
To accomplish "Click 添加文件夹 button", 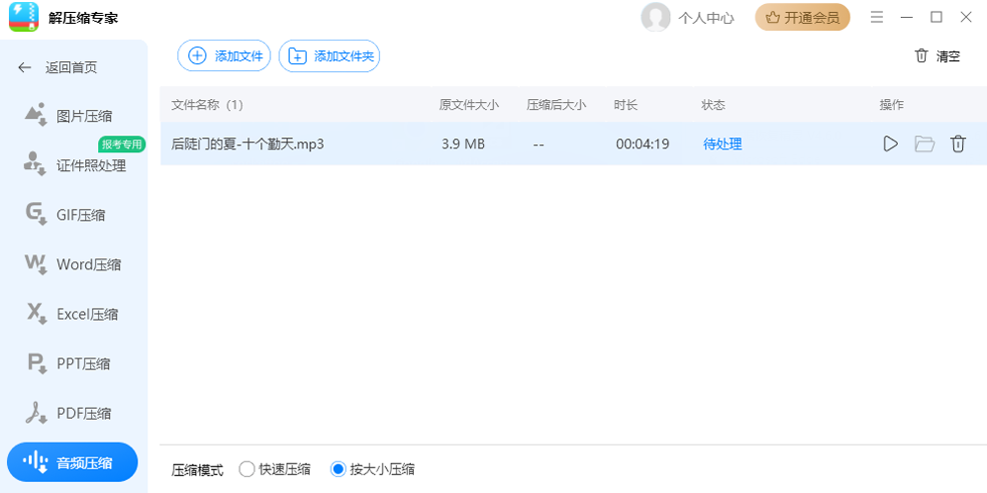I will [x=330, y=56].
